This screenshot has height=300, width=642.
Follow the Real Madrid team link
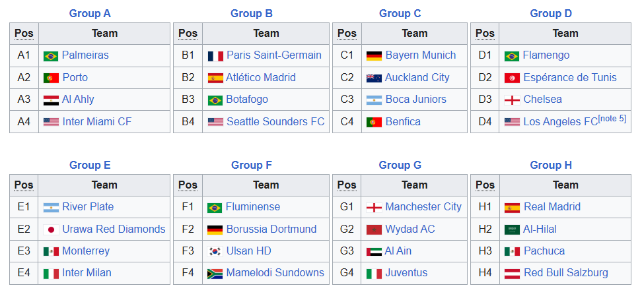(x=552, y=207)
